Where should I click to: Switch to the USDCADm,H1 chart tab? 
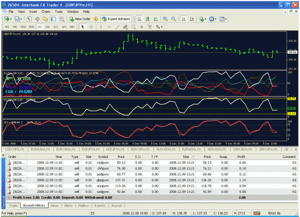point(242,149)
